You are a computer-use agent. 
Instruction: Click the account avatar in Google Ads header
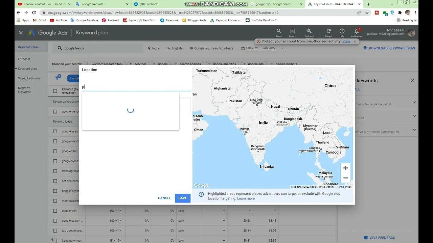pos(411,33)
